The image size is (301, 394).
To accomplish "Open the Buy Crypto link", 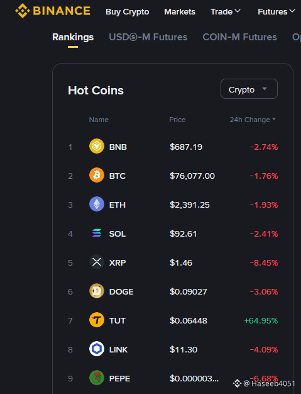I will coord(127,12).
